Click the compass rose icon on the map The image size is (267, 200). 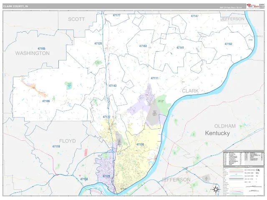216,189
